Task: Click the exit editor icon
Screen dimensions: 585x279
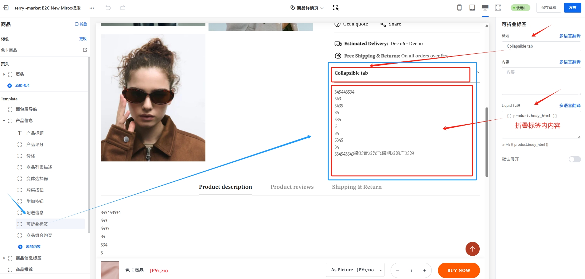Action: (x=6, y=8)
